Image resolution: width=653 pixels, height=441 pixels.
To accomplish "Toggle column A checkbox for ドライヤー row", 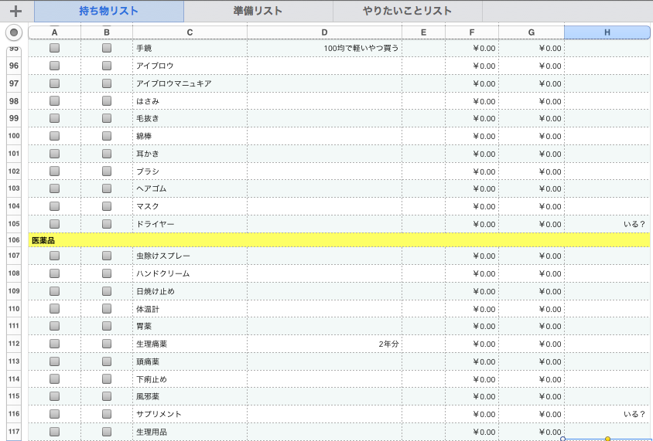I will pyautogui.click(x=54, y=224).
